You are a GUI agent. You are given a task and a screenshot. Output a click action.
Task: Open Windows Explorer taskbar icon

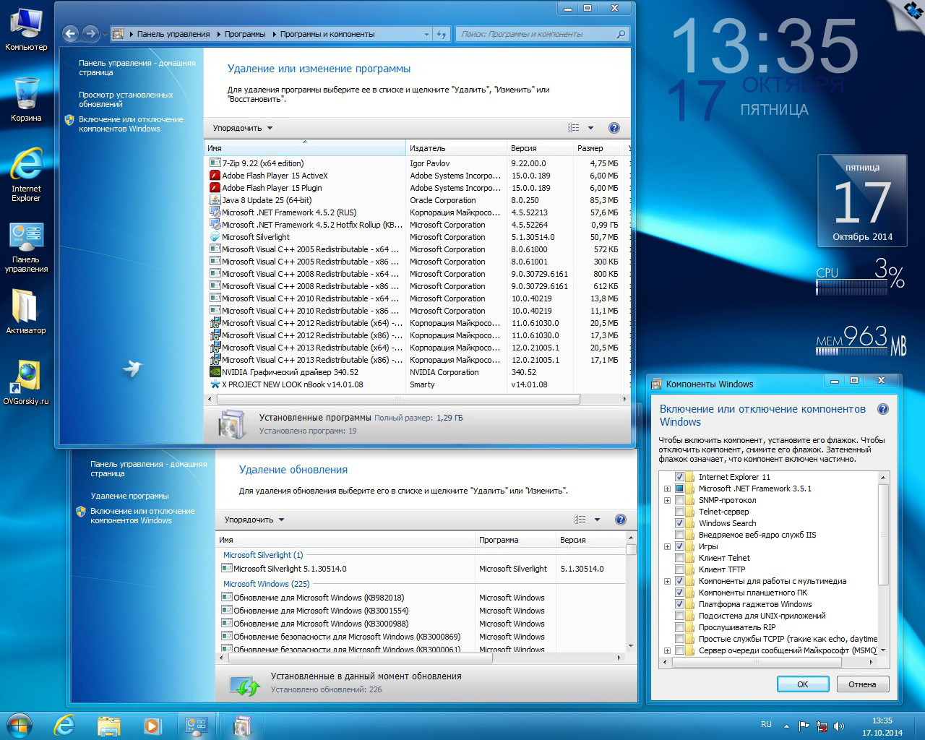click(x=108, y=726)
